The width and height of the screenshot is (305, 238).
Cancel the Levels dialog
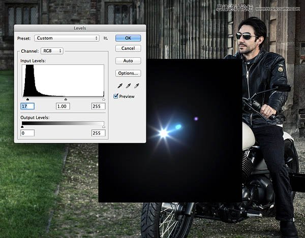(x=128, y=48)
